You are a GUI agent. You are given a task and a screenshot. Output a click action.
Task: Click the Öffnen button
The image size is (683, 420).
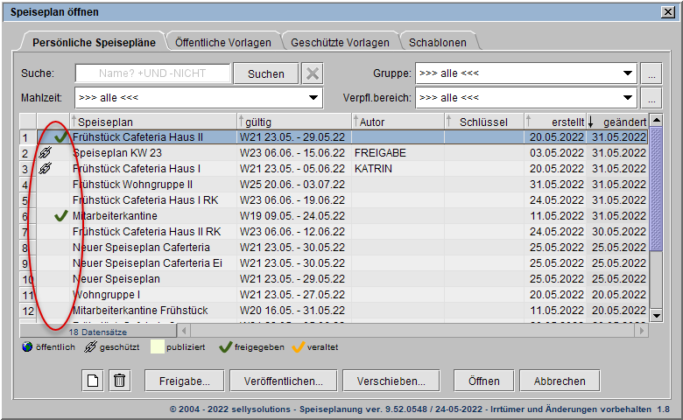click(x=483, y=381)
